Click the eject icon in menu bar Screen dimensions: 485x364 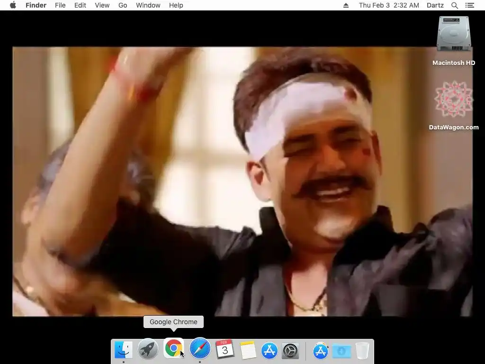(346, 5)
